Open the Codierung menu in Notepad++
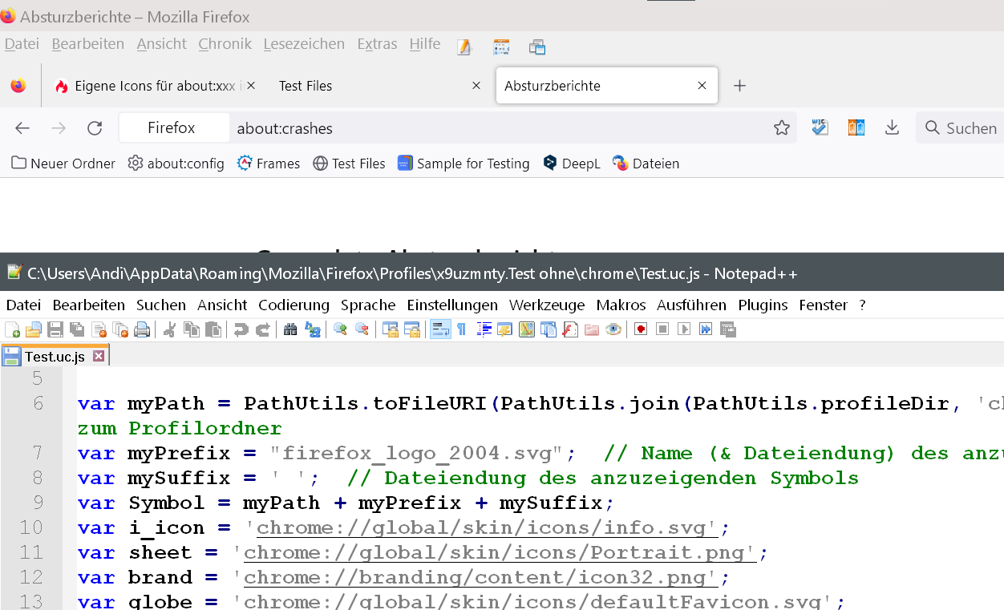 (294, 305)
